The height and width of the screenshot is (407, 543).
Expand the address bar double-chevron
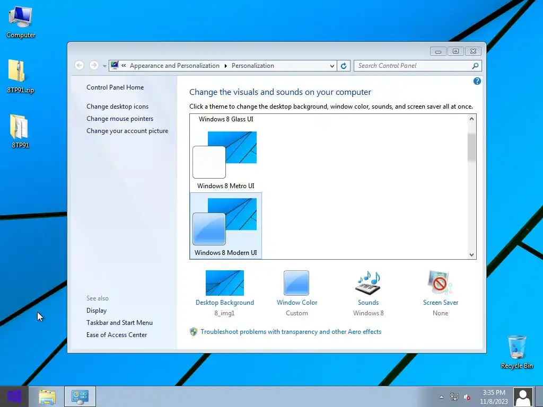tap(124, 65)
